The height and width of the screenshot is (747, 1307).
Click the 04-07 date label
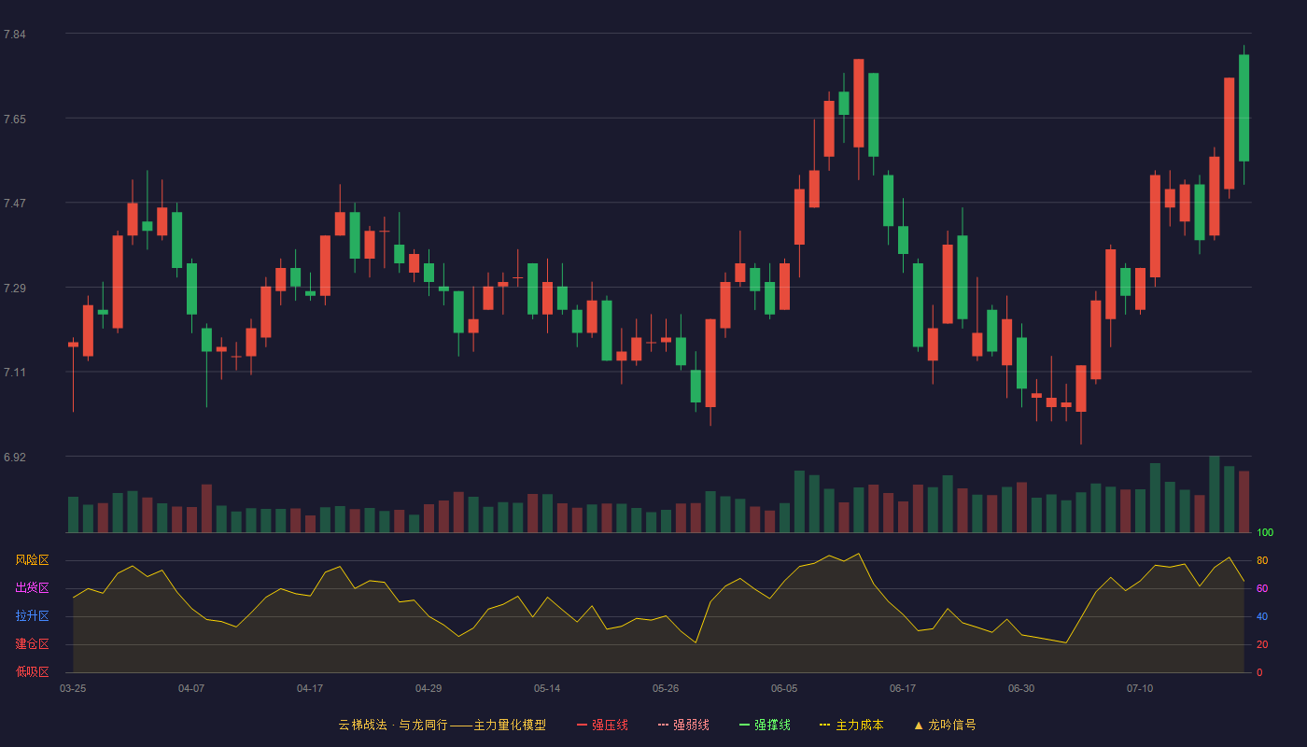[191, 688]
